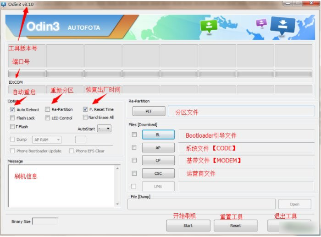Viewport: 321px width, 237px height.
Task: Enable the Re-Partition checkbox
Action: pyautogui.click(x=48, y=109)
